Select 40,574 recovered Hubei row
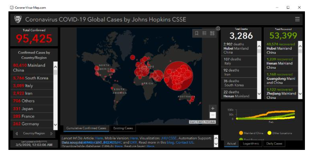The image size is (311, 157). [281, 48]
